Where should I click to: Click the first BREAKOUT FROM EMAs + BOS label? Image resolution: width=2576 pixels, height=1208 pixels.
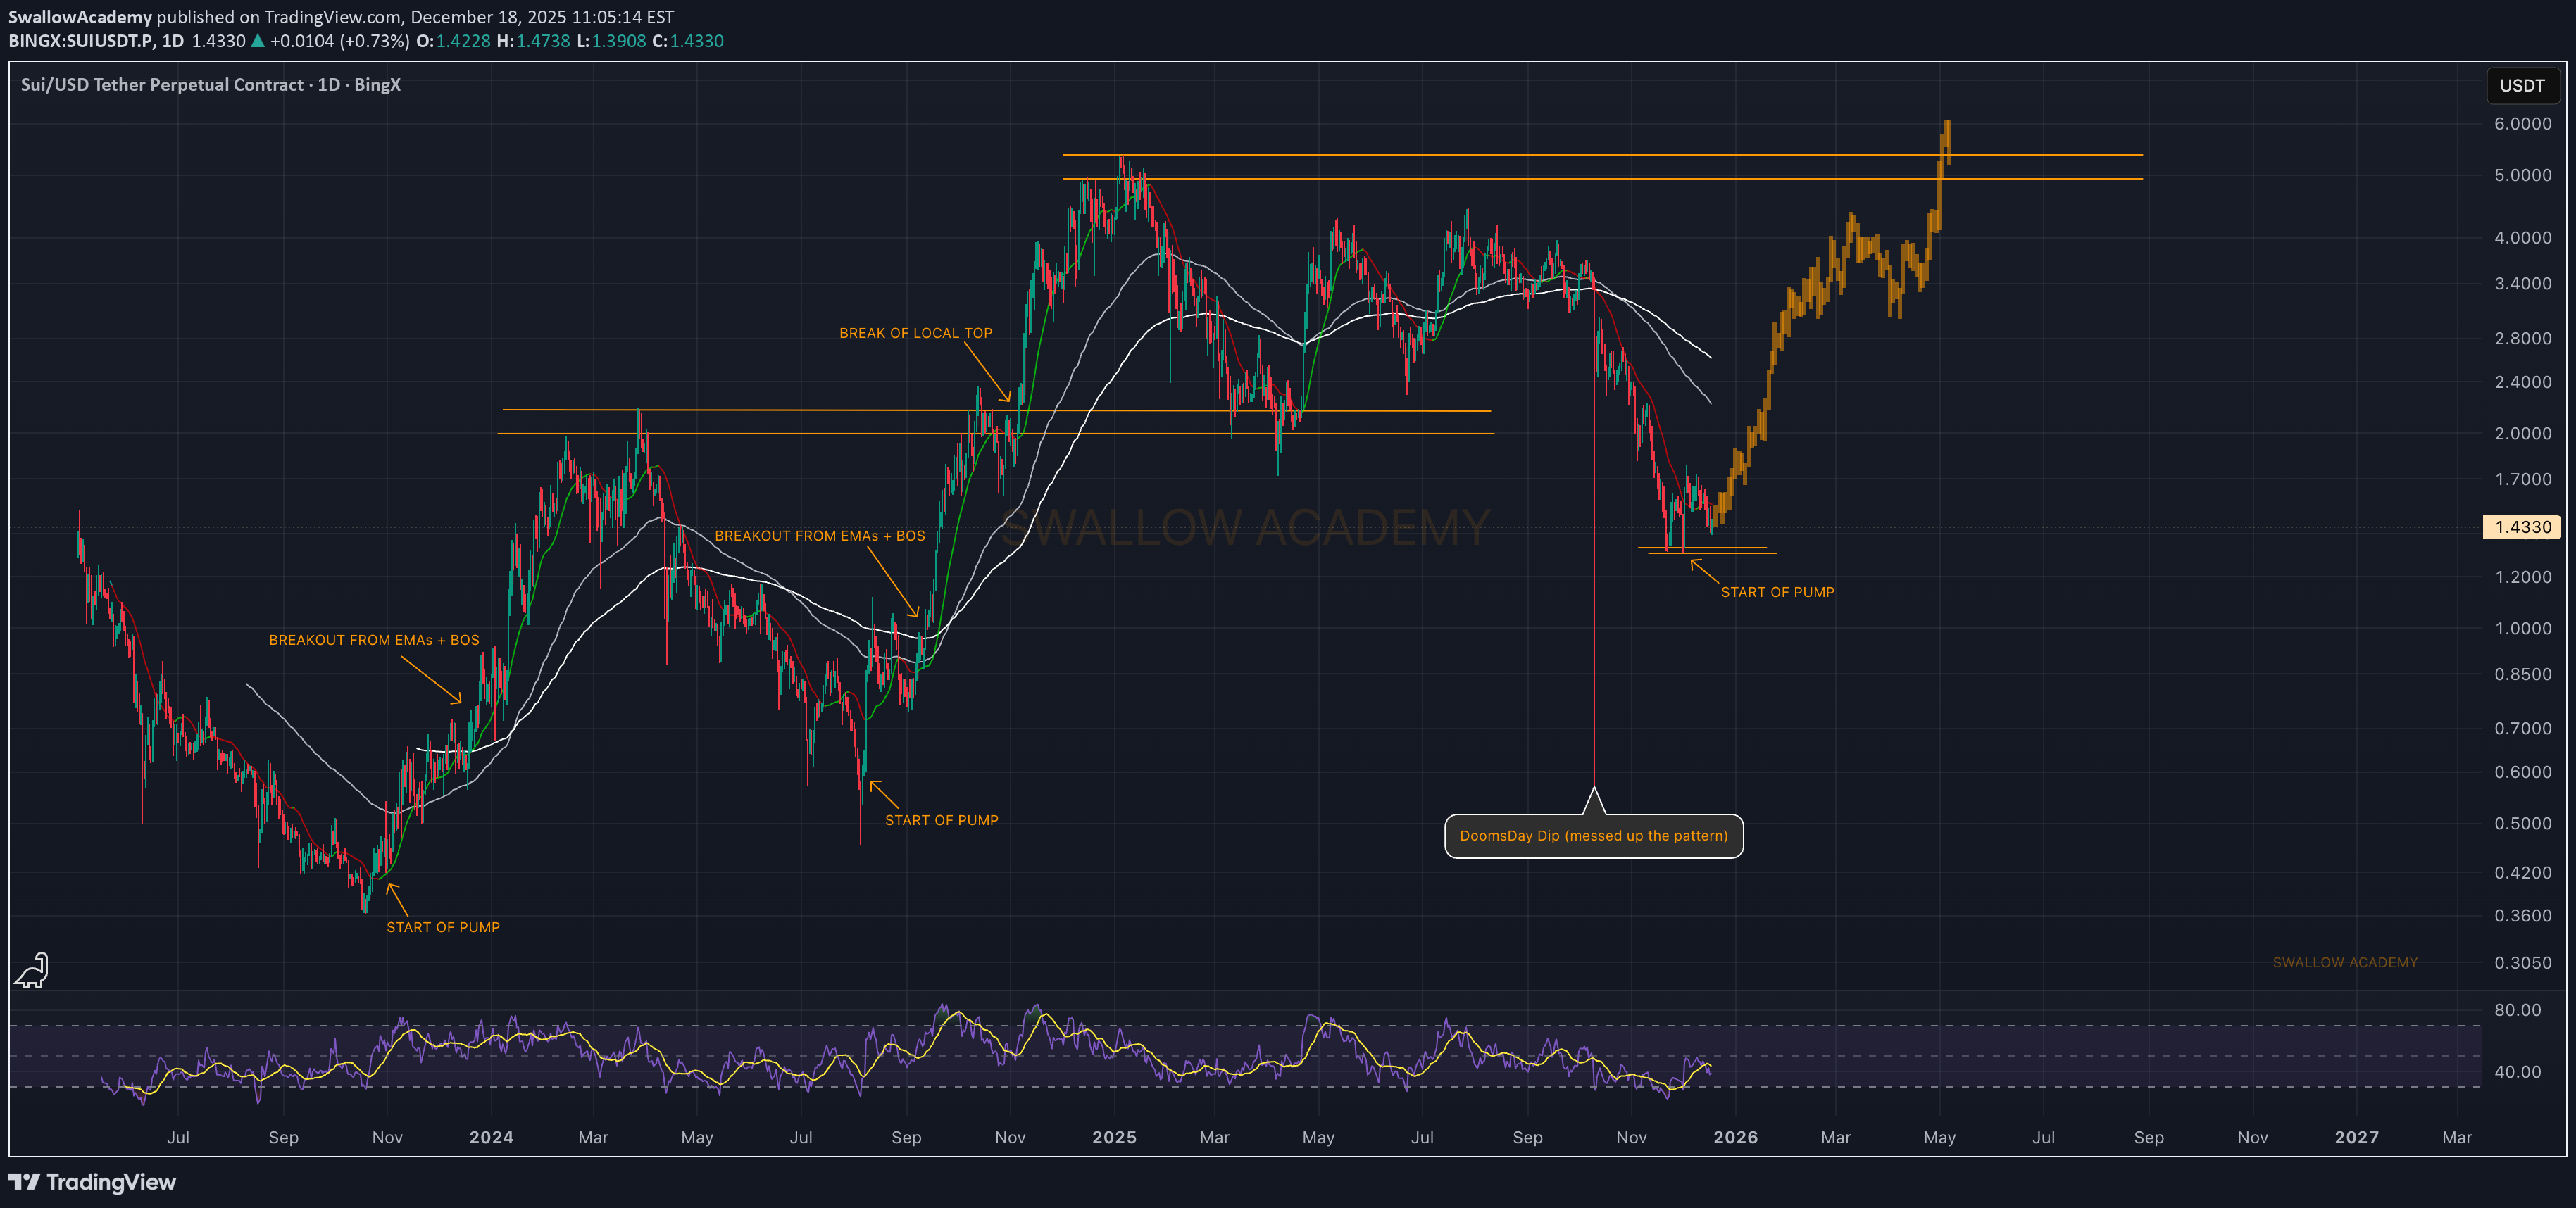(x=374, y=640)
